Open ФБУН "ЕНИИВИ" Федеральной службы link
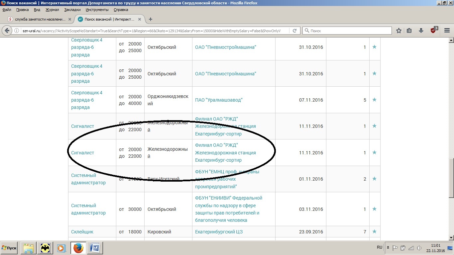The height and width of the screenshot is (255, 454). click(x=229, y=209)
